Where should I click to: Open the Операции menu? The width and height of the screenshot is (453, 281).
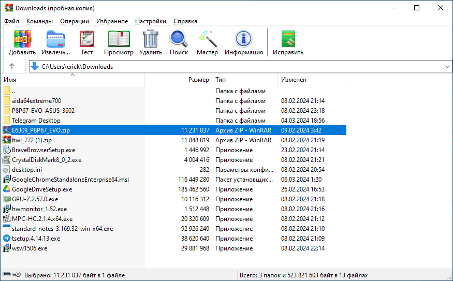(75, 21)
